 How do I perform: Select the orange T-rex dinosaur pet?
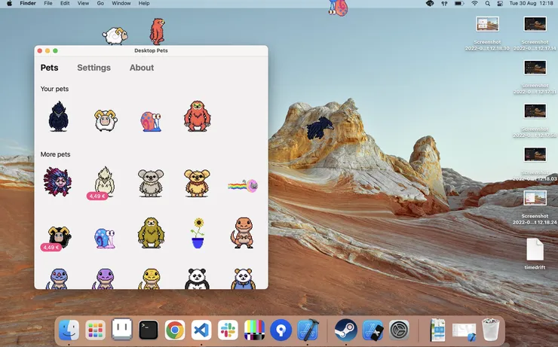[243, 233]
